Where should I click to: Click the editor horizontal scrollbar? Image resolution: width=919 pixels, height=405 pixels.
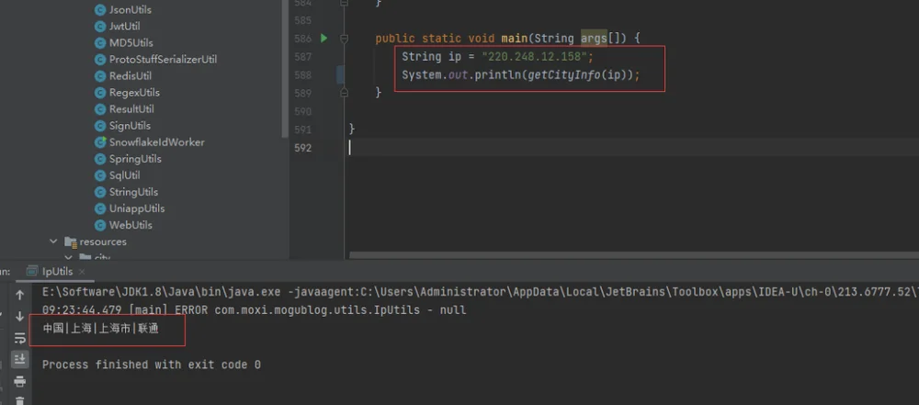[634, 255]
